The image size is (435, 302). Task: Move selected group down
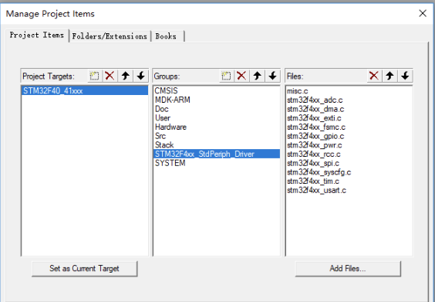point(273,76)
